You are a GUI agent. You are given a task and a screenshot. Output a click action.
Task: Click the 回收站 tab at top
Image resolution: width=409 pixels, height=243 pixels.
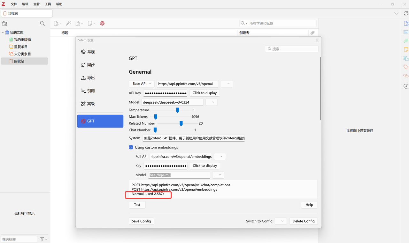point(27,13)
